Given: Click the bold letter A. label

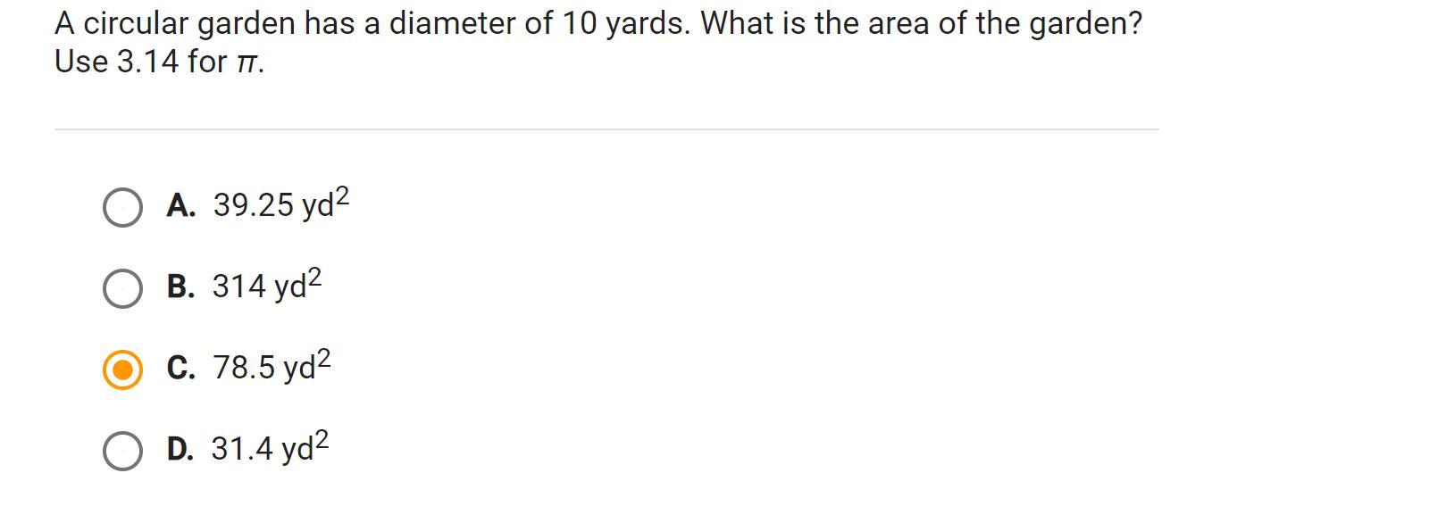Looking at the screenshot, I should click(181, 206).
